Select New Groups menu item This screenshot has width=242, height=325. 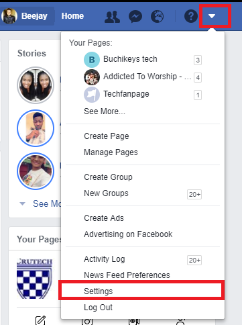coord(106,193)
